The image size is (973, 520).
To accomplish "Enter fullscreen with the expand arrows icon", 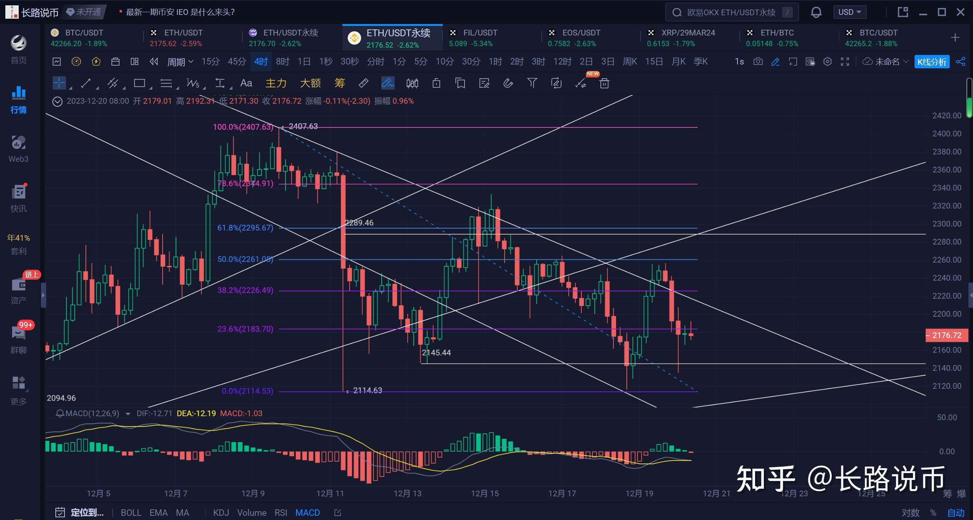I will coord(845,61).
